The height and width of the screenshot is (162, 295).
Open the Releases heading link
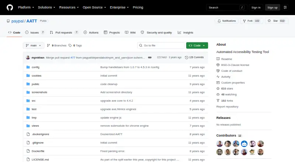(x=223, y=118)
